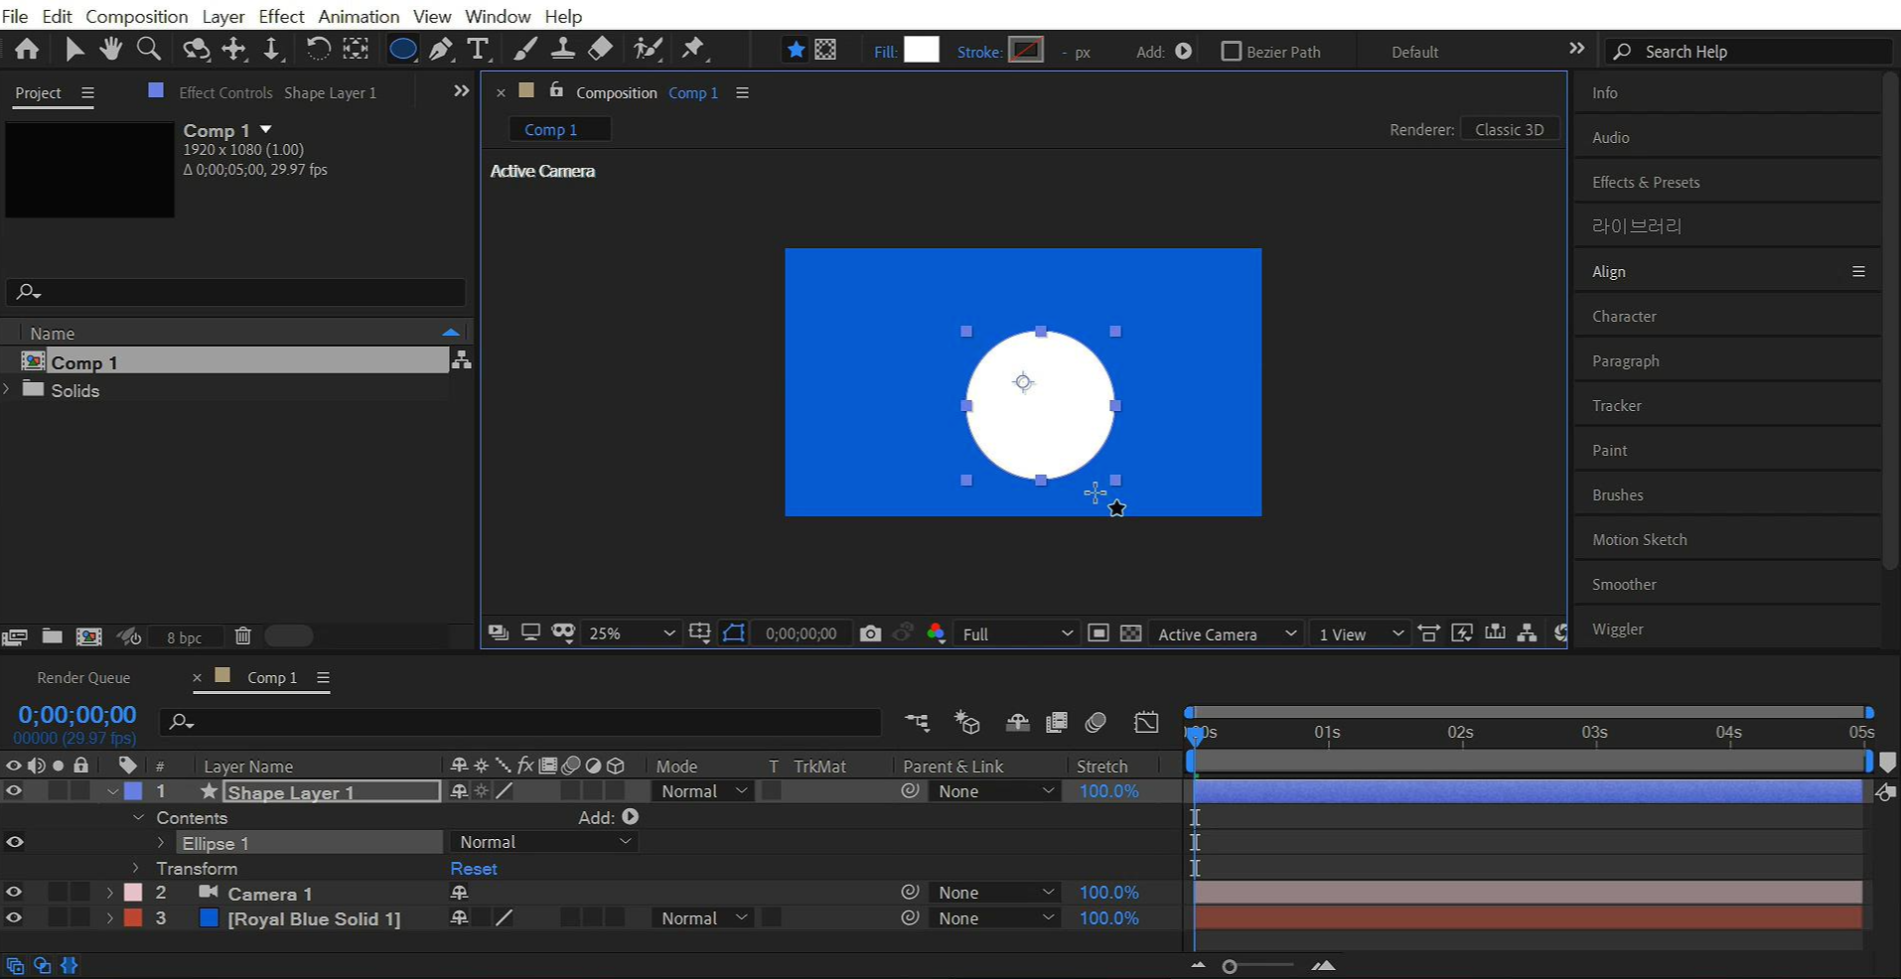Select the Clone Stamp tool
Screen dimensions: 1901x979
tap(563, 49)
